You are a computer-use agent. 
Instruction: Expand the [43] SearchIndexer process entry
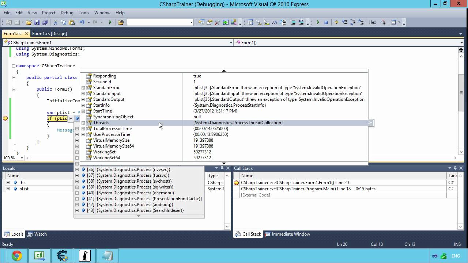coord(77,210)
